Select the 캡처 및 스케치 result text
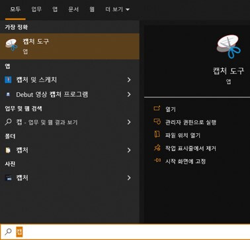This screenshot has height=240, width=250. tap(36, 80)
